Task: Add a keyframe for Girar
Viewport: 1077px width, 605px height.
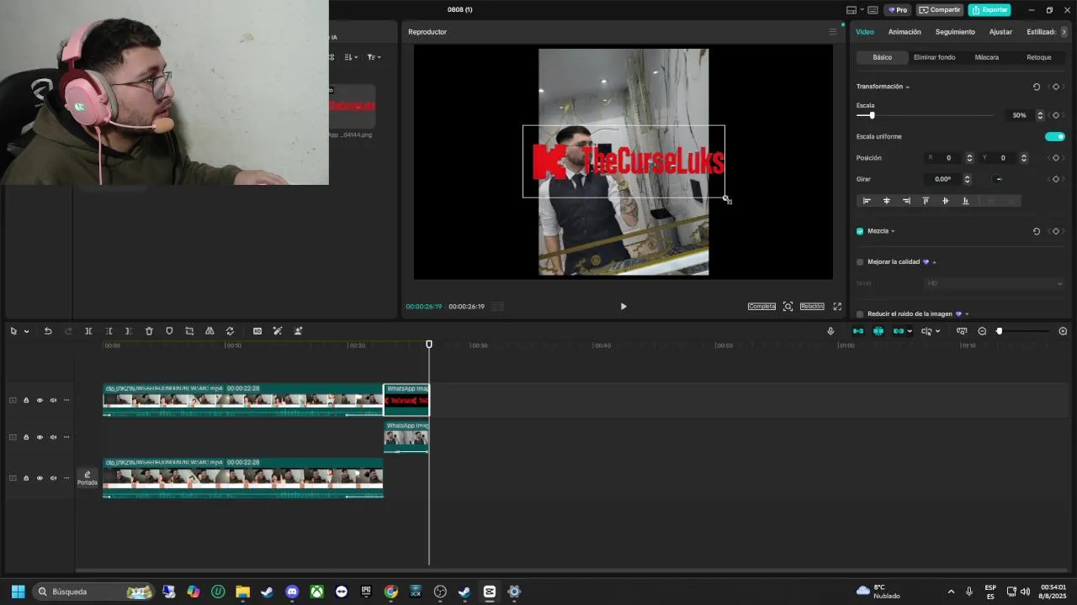Action: click(1056, 179)
